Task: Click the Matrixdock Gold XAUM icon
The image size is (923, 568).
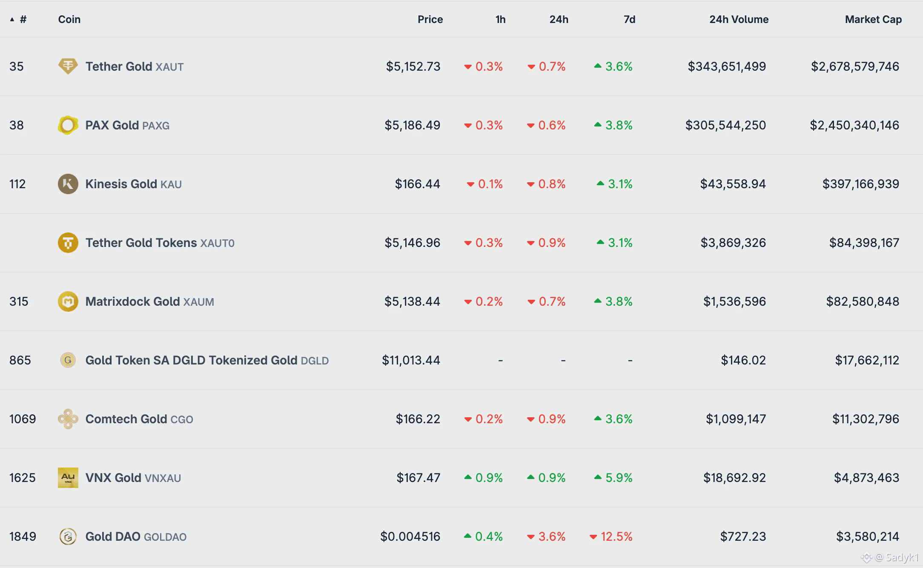Action: [x=68, y=301]
